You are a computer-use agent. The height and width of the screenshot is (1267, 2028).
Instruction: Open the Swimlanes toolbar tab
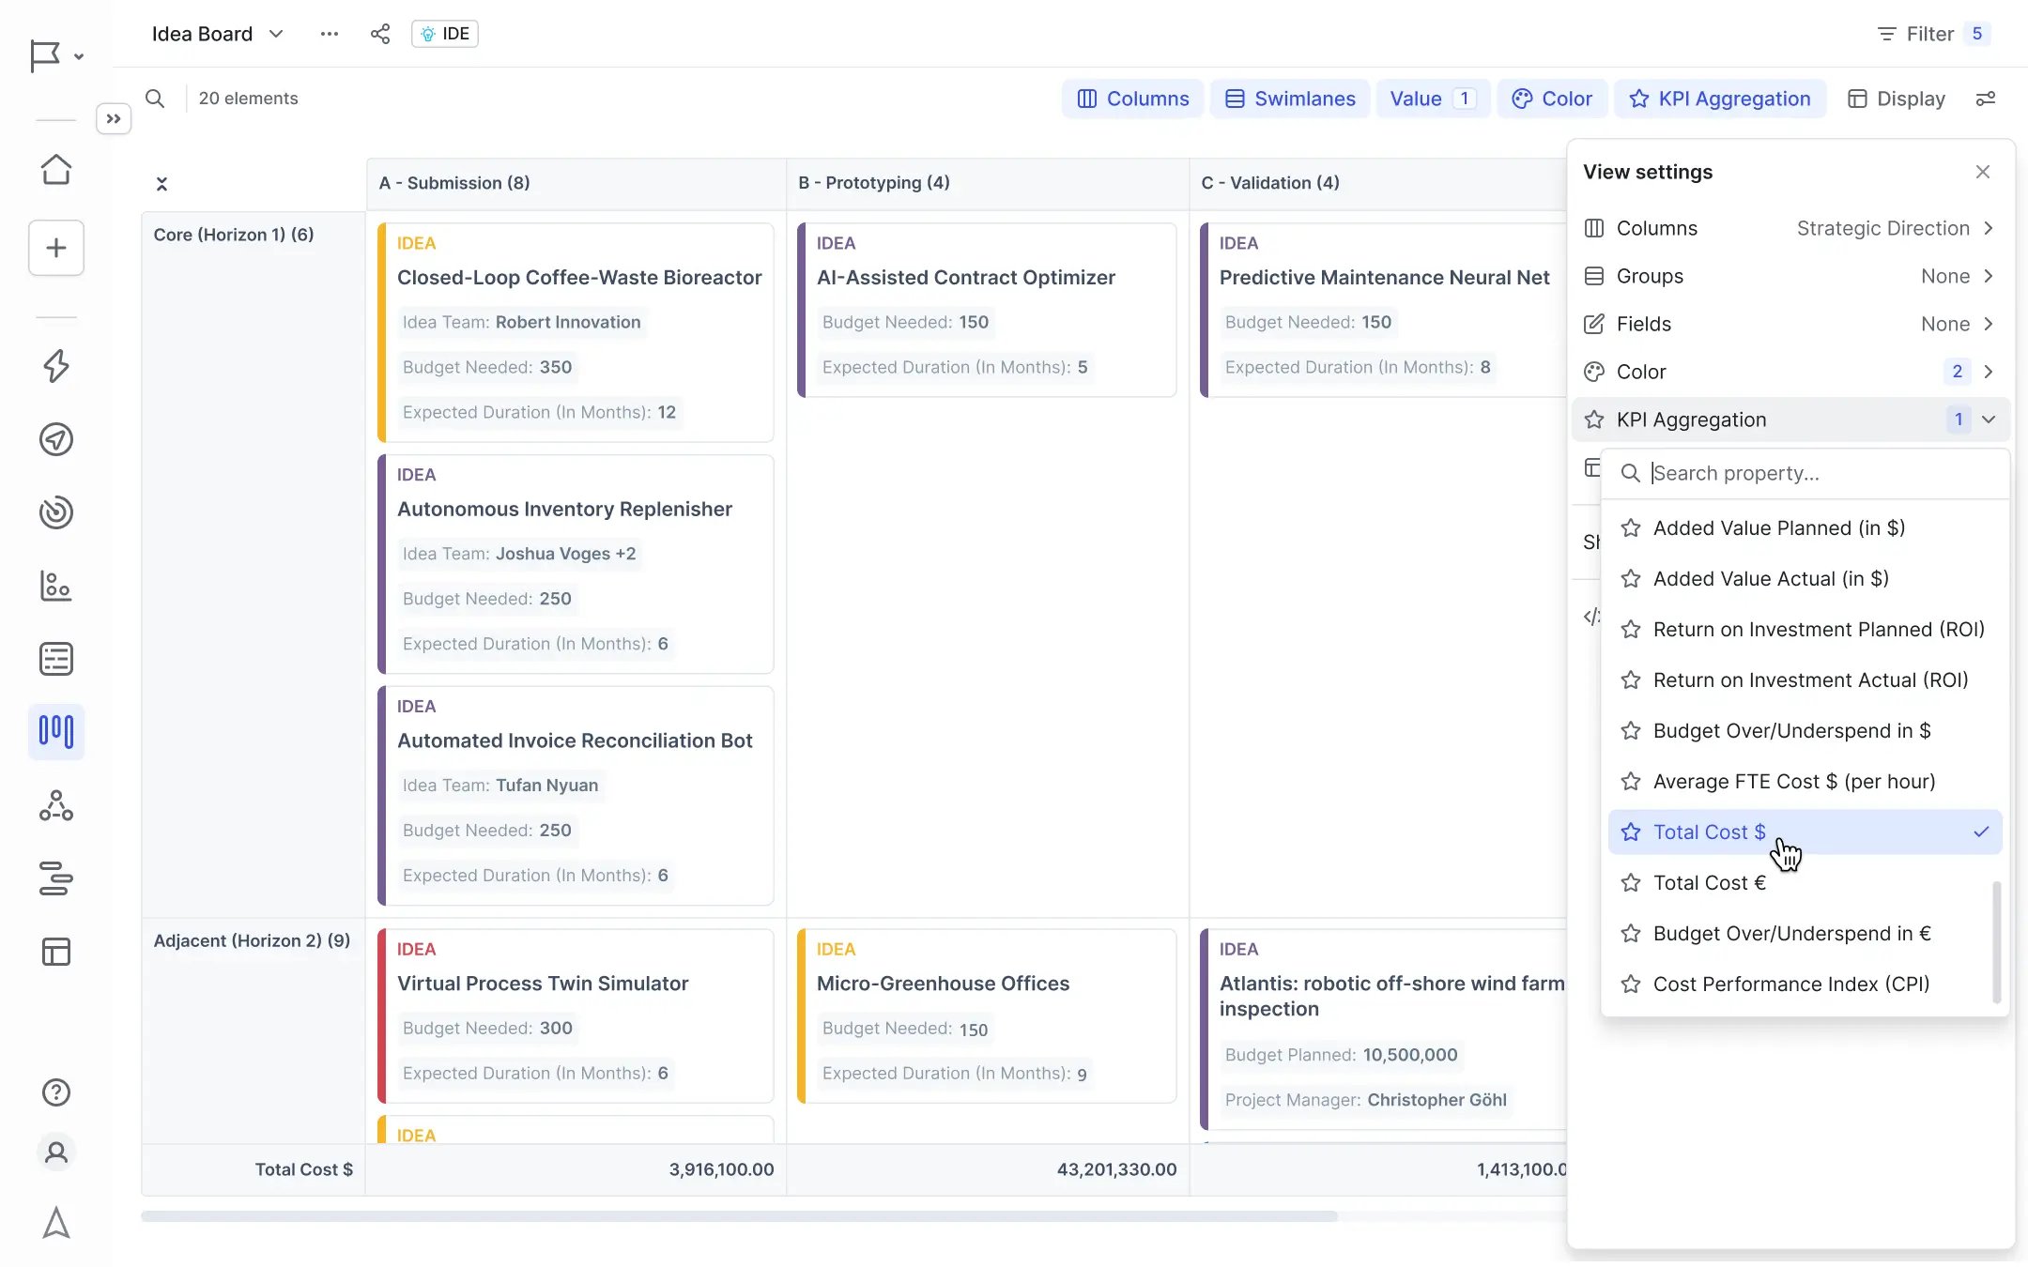coord(1290,99)
